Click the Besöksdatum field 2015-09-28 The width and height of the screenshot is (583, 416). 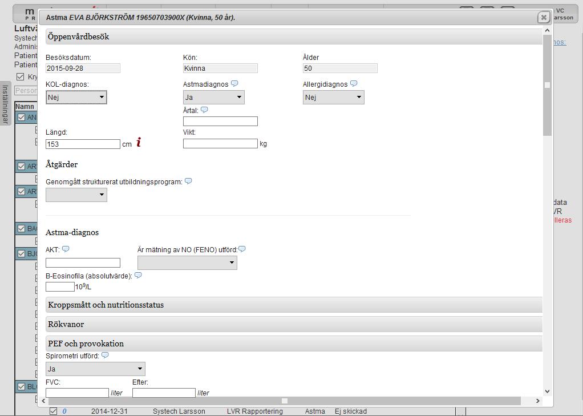coord(83,68)
